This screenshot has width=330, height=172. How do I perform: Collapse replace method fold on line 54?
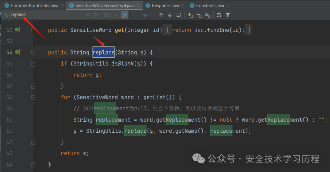(x=33, y=52)
